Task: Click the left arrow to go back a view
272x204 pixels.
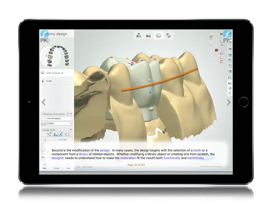Action: 43,102
